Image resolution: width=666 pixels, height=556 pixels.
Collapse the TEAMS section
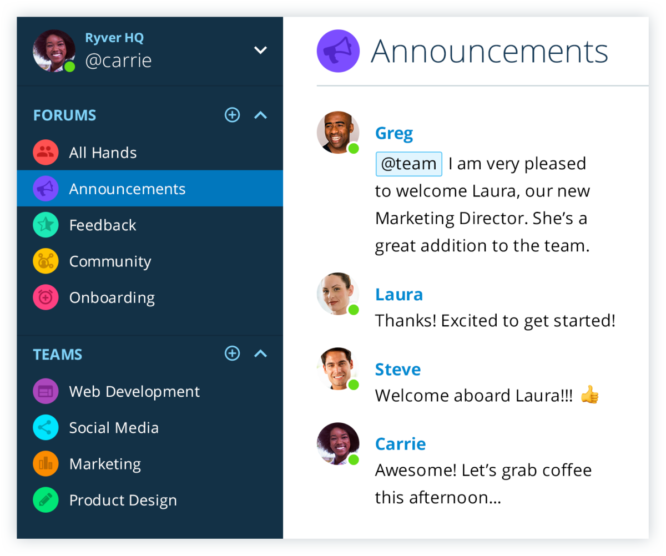tap(260, 353)
